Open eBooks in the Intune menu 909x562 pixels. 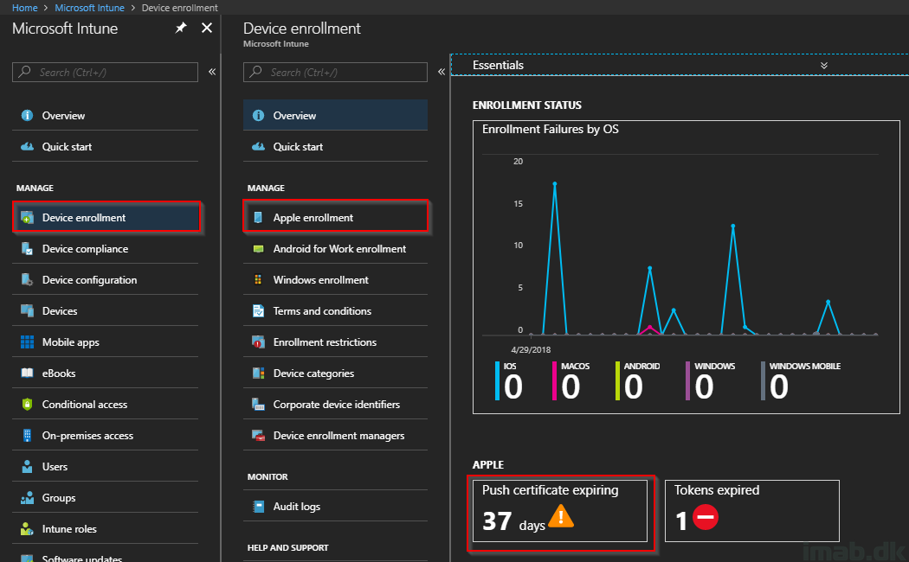105,374
